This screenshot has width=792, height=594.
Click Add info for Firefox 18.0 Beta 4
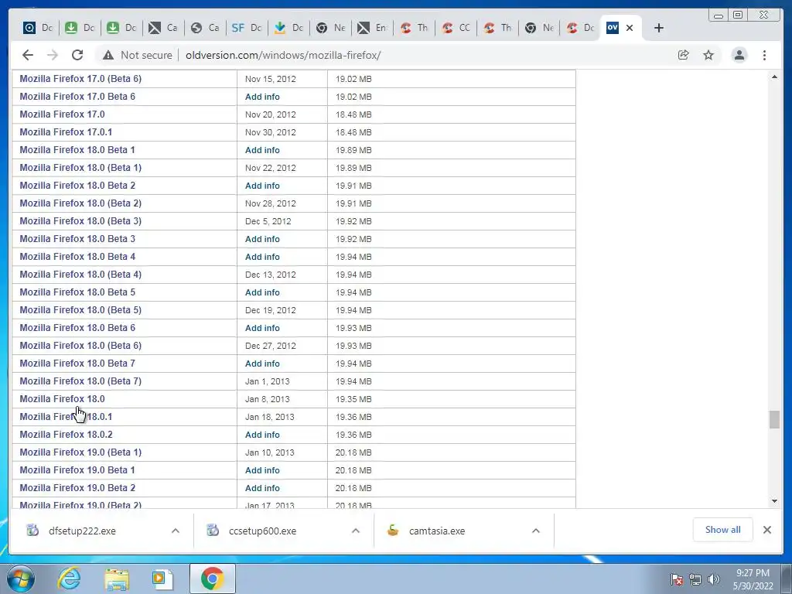[262, 257]
